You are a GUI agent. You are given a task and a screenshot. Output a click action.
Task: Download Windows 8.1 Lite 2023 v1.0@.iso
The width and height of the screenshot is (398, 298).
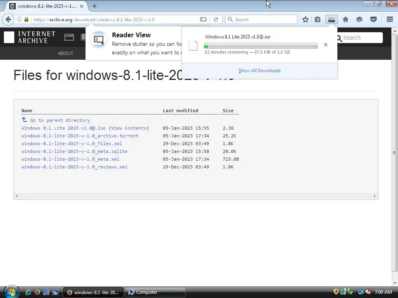(63, 128)
